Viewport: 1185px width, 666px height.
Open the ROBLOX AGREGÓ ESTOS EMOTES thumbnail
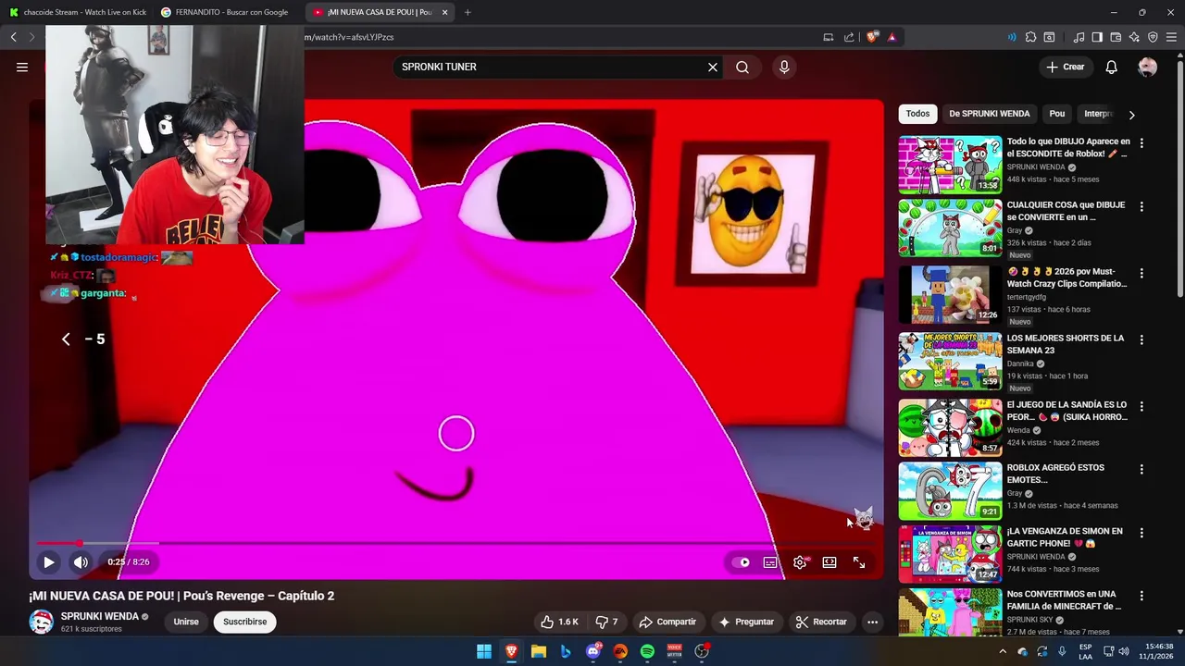tap(950, 490)
